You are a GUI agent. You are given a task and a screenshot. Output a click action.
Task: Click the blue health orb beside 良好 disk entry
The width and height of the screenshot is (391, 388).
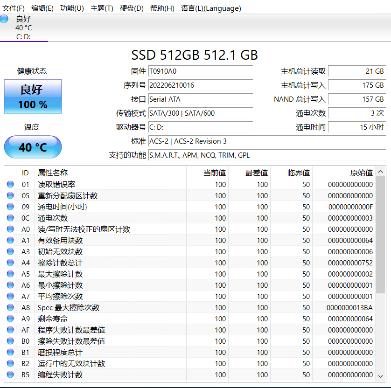(4, 19)
